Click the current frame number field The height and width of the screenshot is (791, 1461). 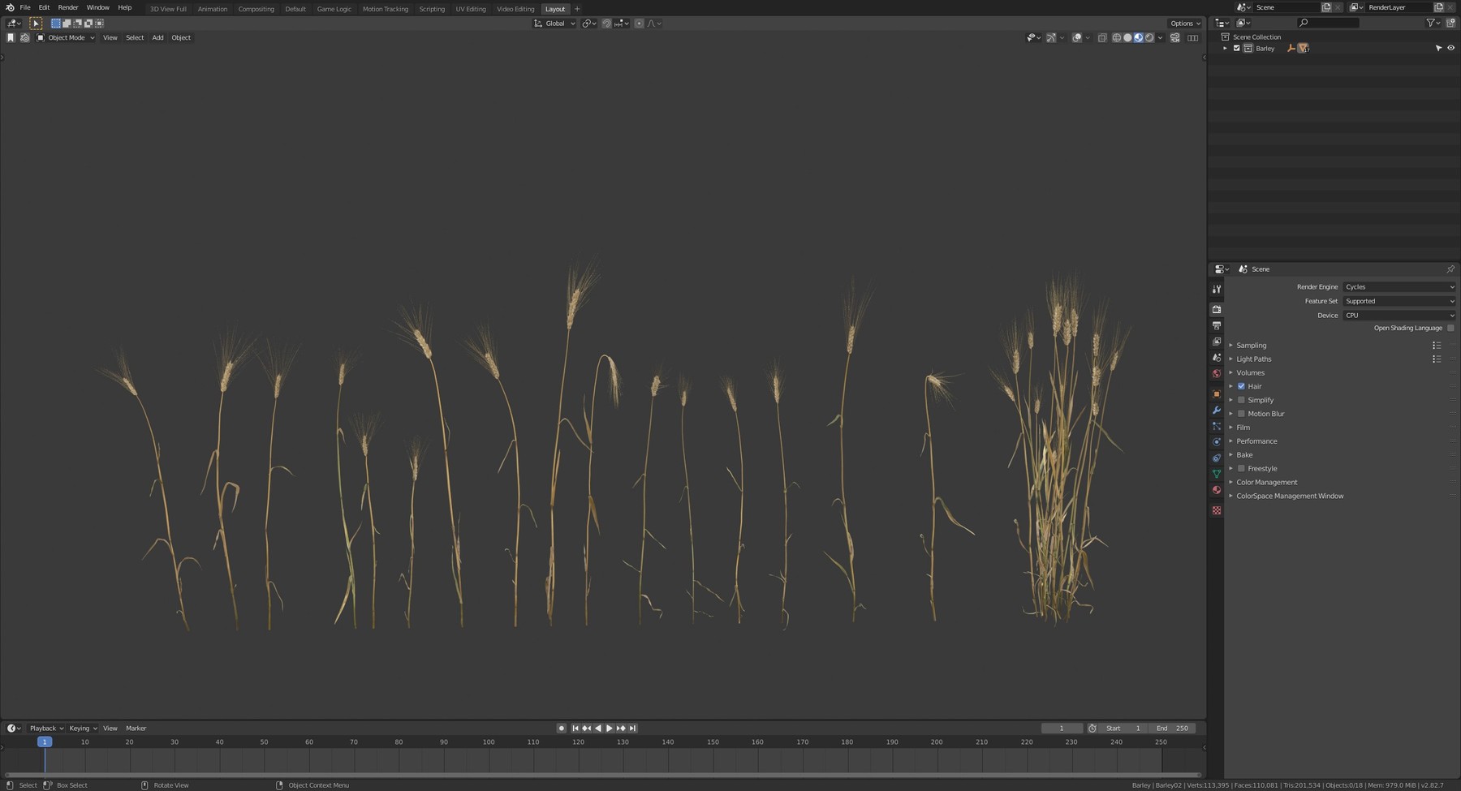tap(1062, 728)
